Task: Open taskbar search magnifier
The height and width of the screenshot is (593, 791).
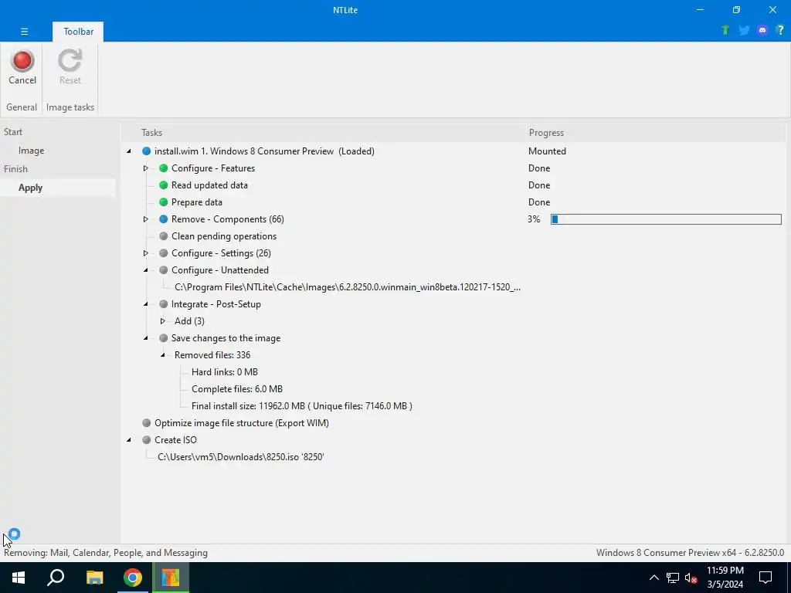Action: [x=56, y=578]
